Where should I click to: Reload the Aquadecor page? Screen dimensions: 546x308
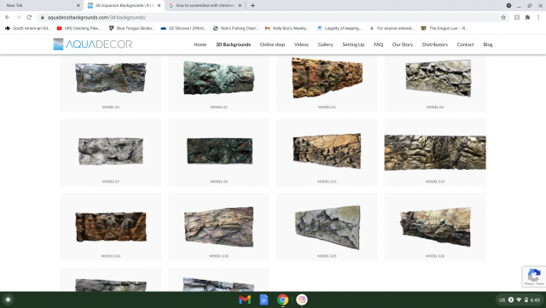29,17
